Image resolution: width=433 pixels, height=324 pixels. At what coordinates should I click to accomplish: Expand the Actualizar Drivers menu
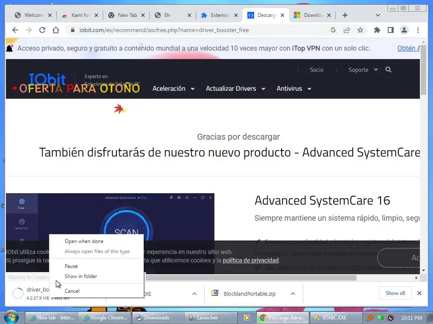(x=236, y=89)
